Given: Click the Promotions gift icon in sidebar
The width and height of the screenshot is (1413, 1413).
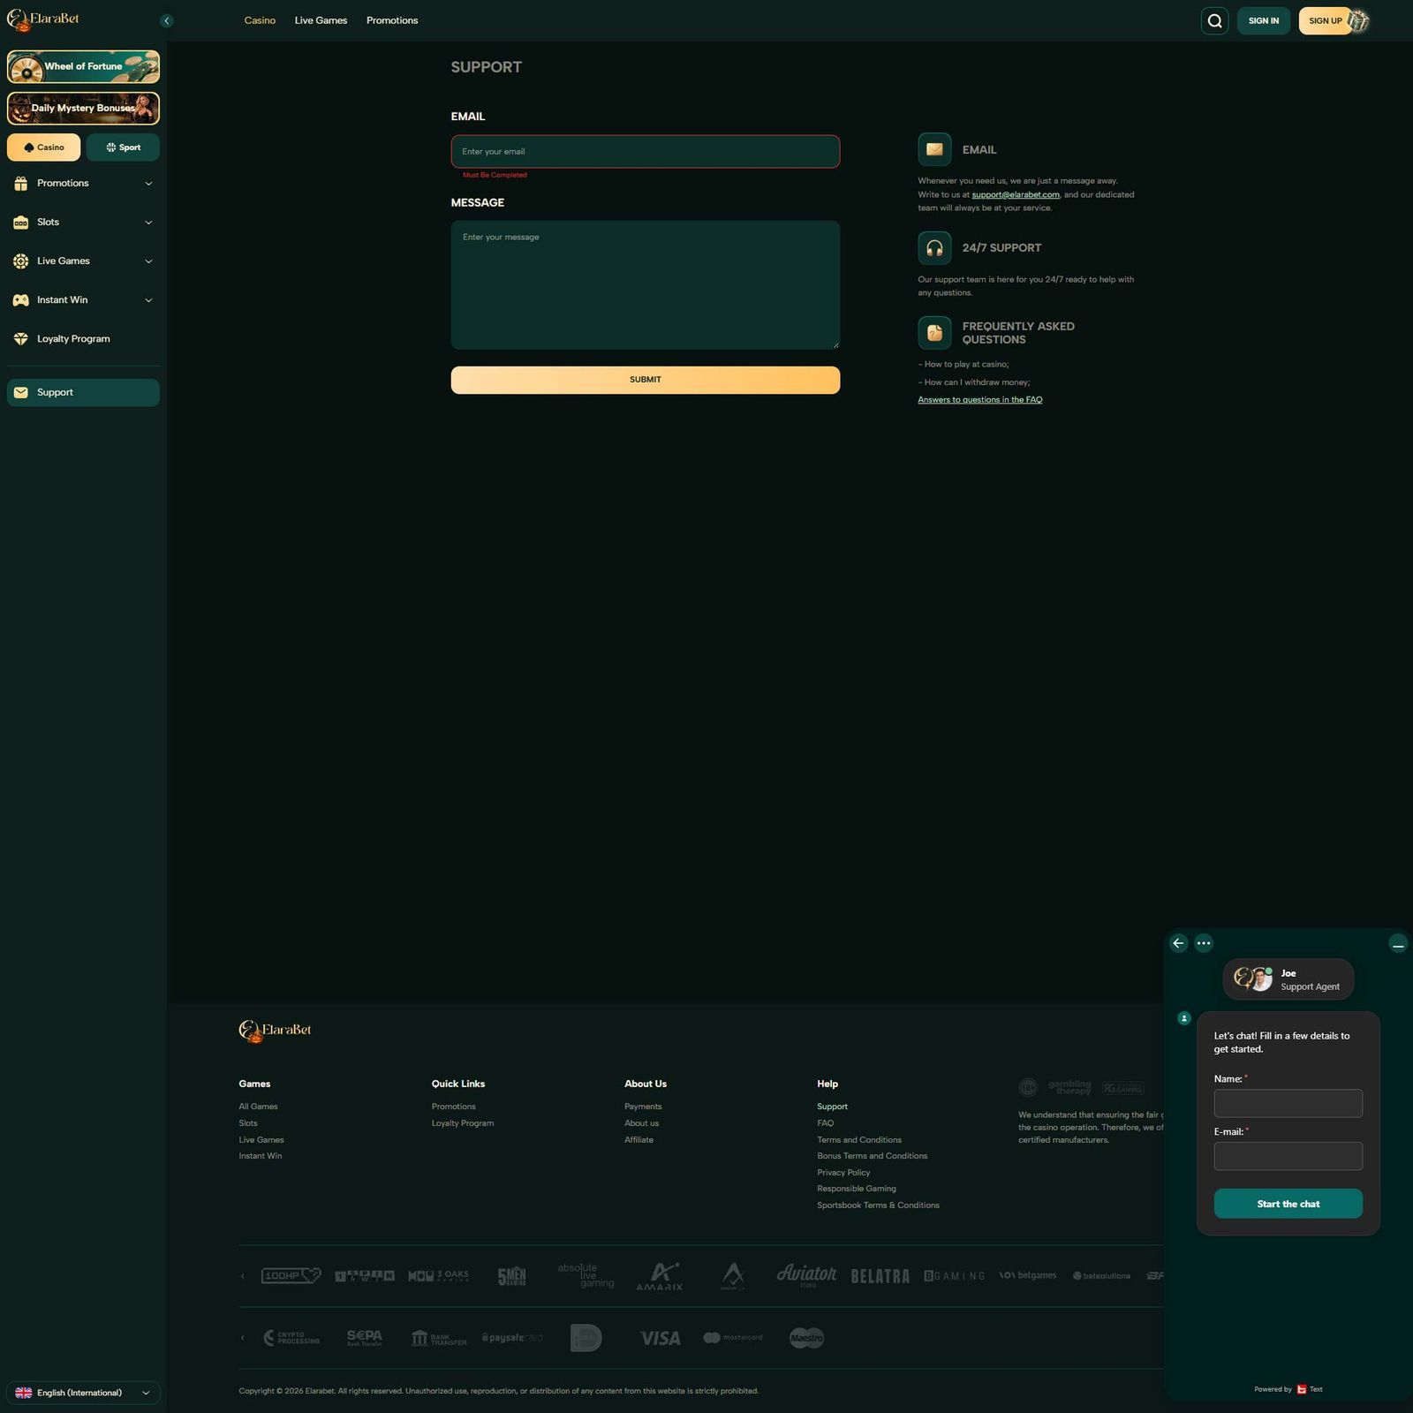Looking at the screenshot, I should tap(21, 184).
